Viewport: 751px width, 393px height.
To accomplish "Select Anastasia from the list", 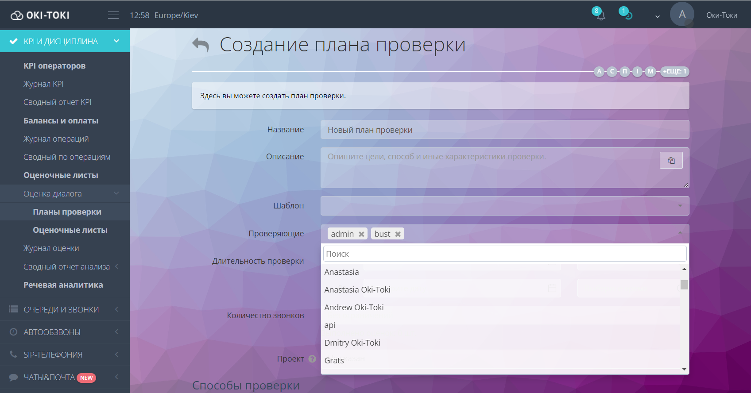I will tap(500, 272).
